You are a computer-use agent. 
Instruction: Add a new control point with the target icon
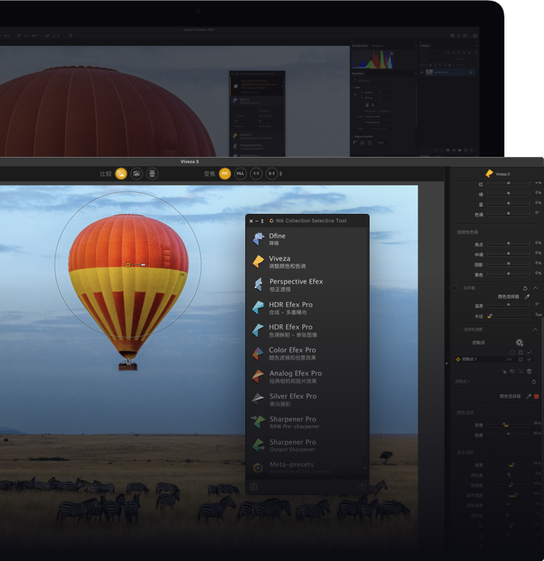pyautogui.click(x=519, y=343)
